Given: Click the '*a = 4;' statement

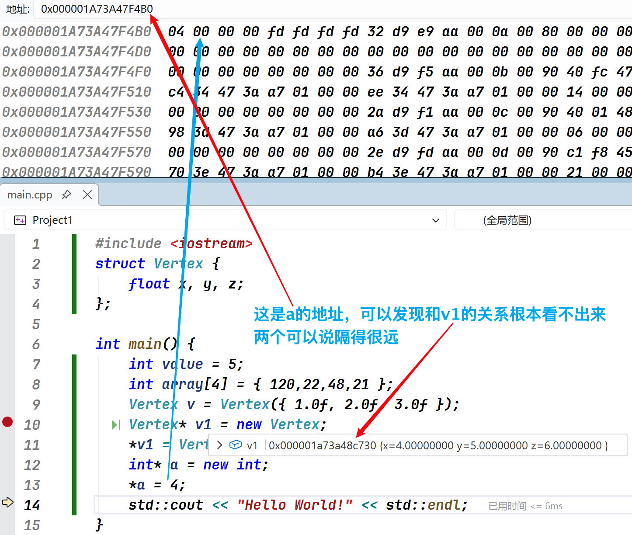Looking at the screenshot, I should [x=157, y=485].
